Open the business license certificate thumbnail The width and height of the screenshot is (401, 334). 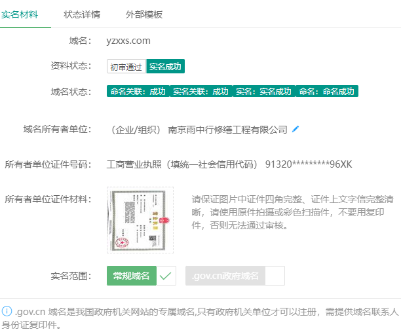click(140, 219)
